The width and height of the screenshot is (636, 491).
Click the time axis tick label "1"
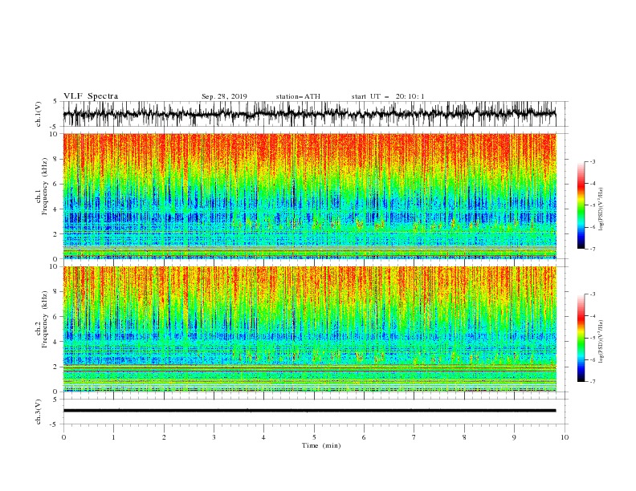113,437
